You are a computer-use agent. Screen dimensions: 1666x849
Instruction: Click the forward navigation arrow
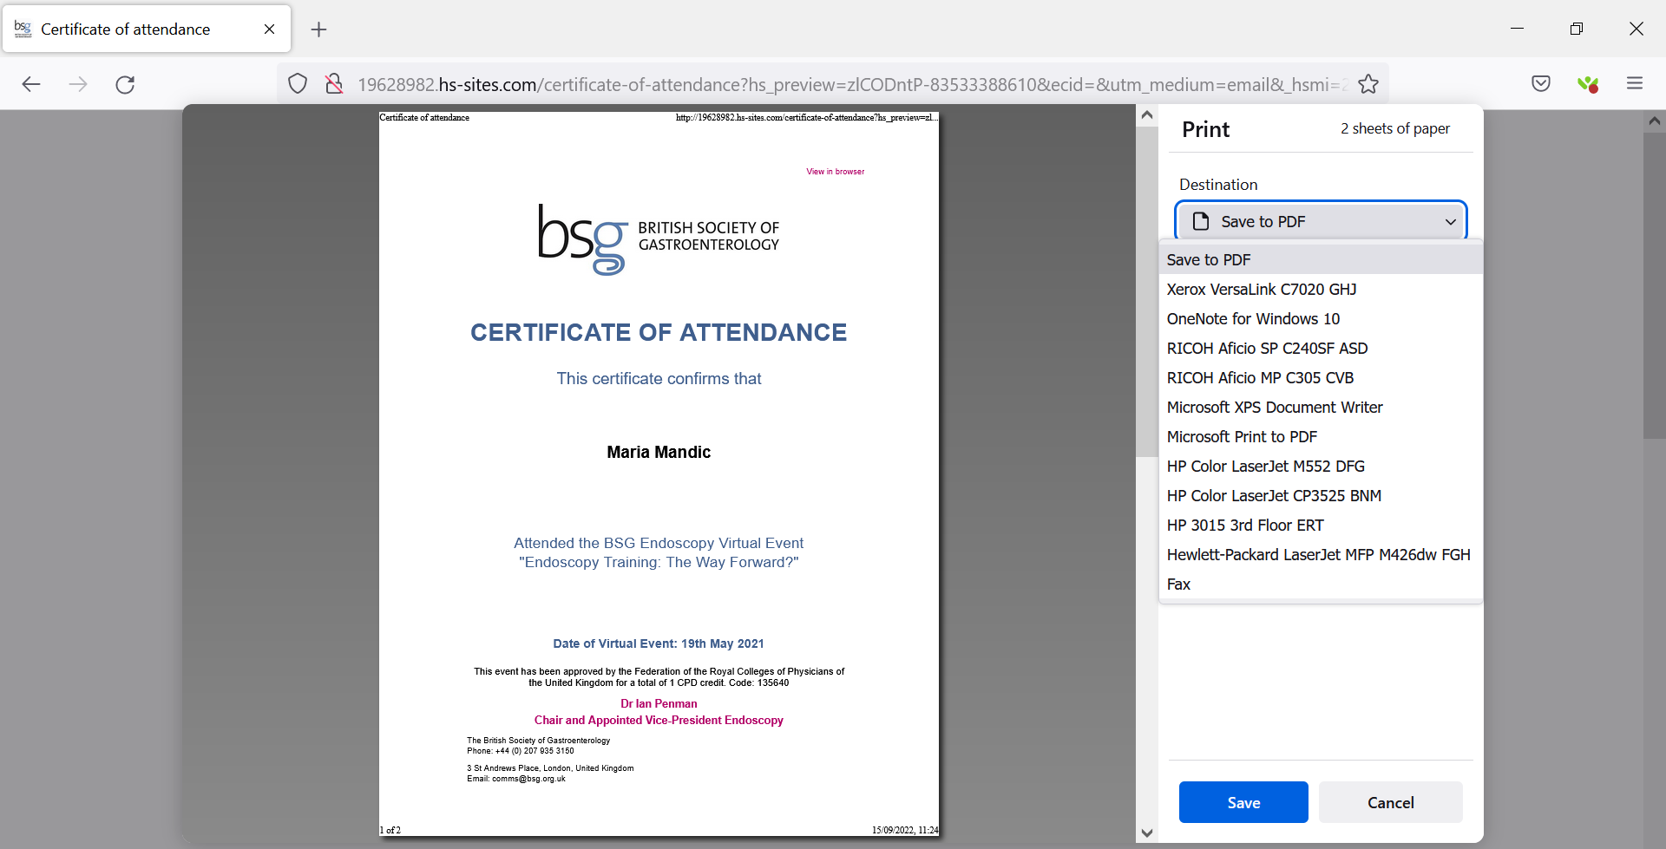point(78,84)
